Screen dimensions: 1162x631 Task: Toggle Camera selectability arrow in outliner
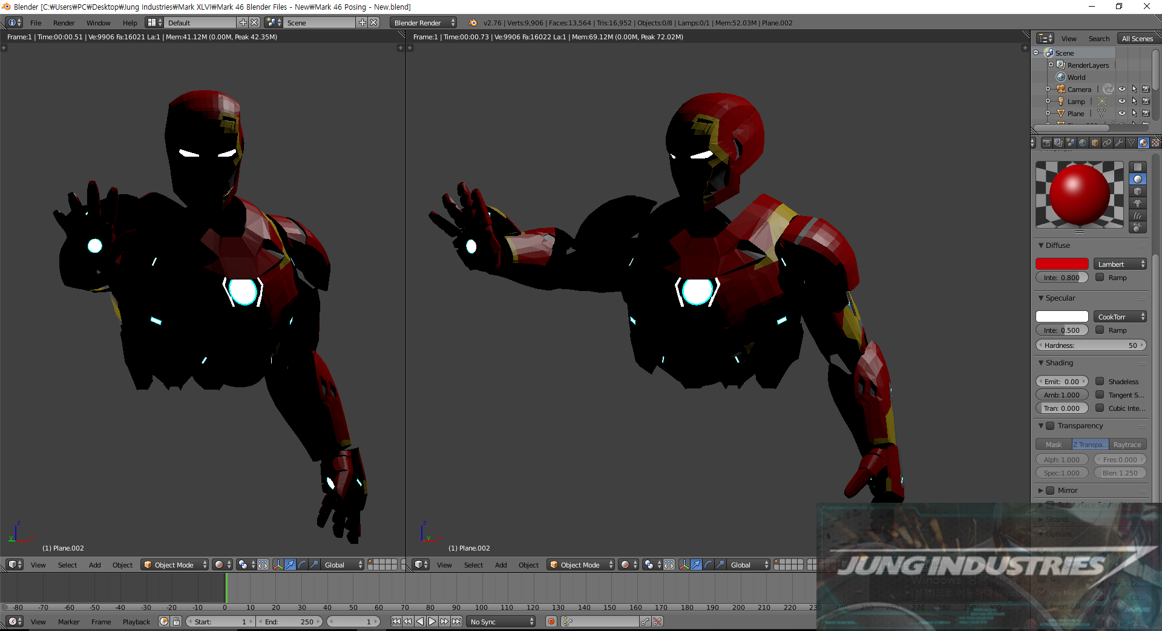click(1134, 89)
